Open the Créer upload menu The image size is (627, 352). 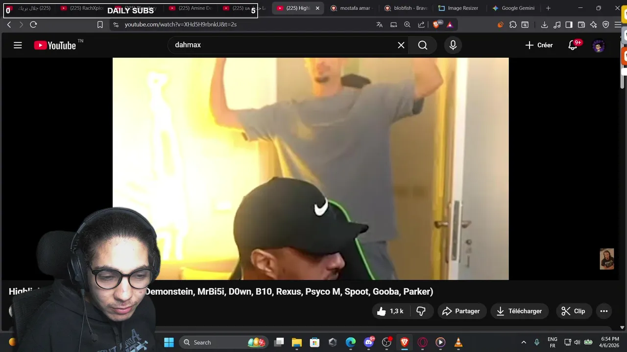tap(539, 45)
